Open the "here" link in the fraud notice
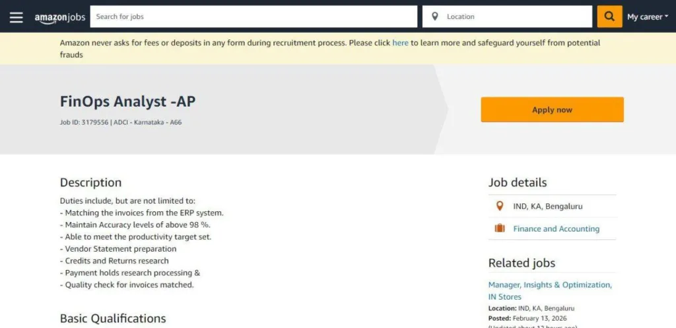The height and width of the screenshot is (328, 676). (400, 43)
